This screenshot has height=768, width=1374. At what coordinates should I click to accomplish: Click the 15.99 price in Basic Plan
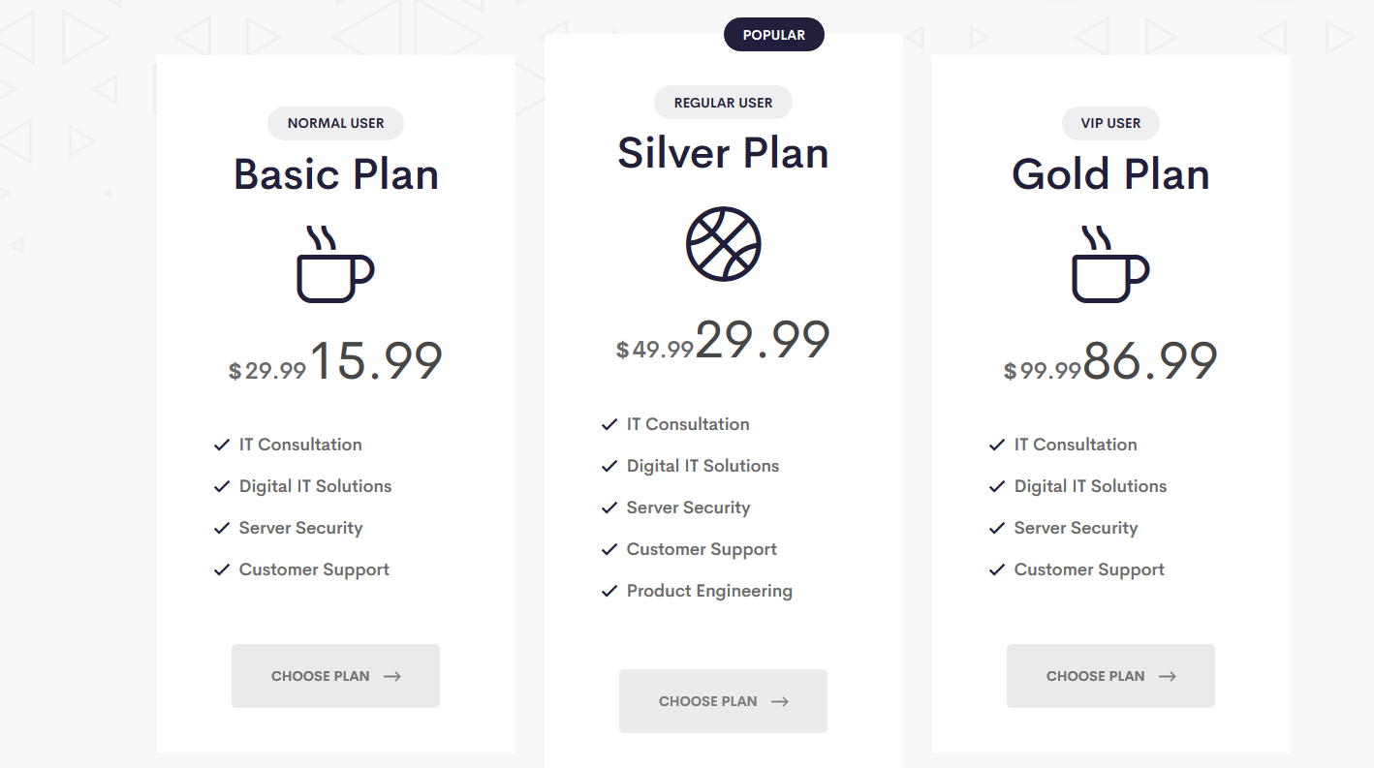pos(376,360)
